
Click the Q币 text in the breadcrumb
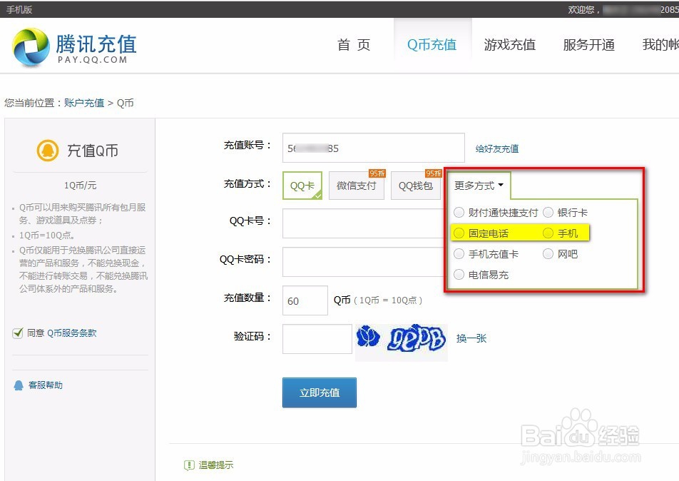pos(125,103)
